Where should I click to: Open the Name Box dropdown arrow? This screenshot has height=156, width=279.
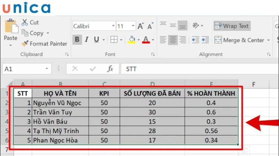47,69
